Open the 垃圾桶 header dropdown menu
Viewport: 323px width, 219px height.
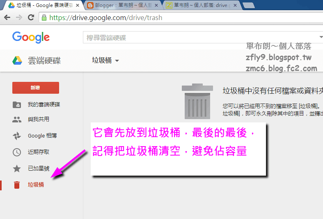(x=105, y=61)
